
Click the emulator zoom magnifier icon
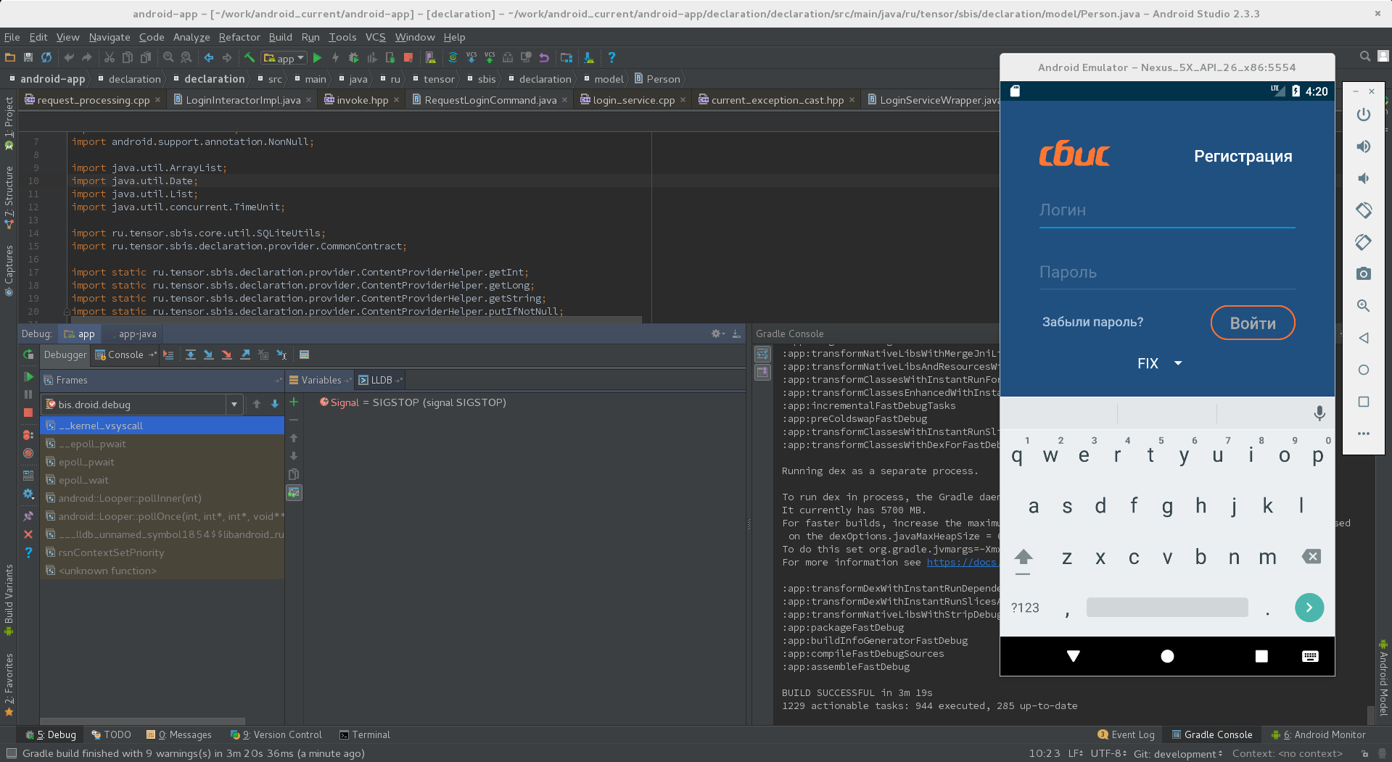(1364, 305)
